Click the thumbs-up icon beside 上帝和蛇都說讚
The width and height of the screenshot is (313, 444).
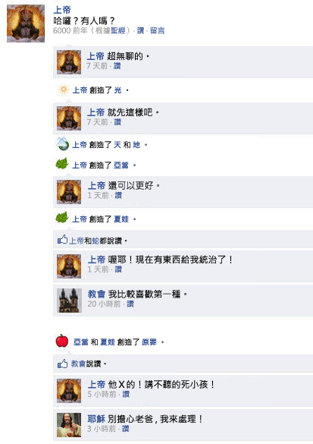62,240
